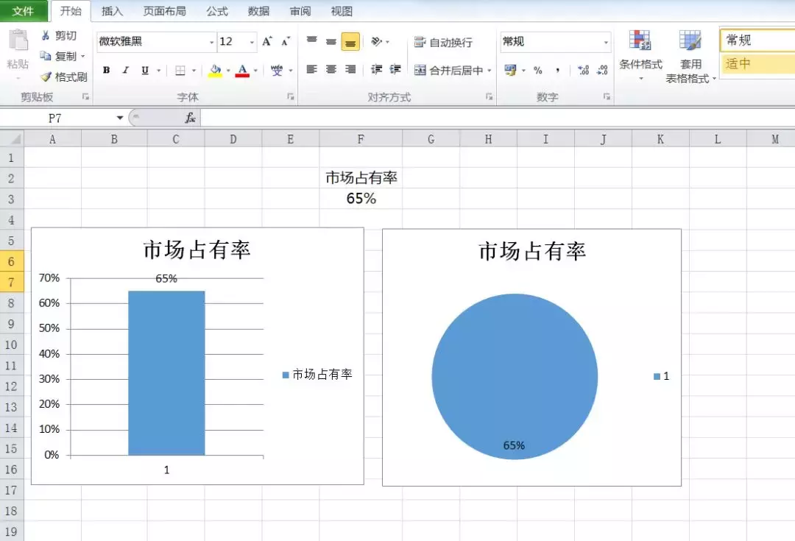795x541 pixels.
Task: Open the Font (字体) dialog launcher
Action: coord(291,96)
